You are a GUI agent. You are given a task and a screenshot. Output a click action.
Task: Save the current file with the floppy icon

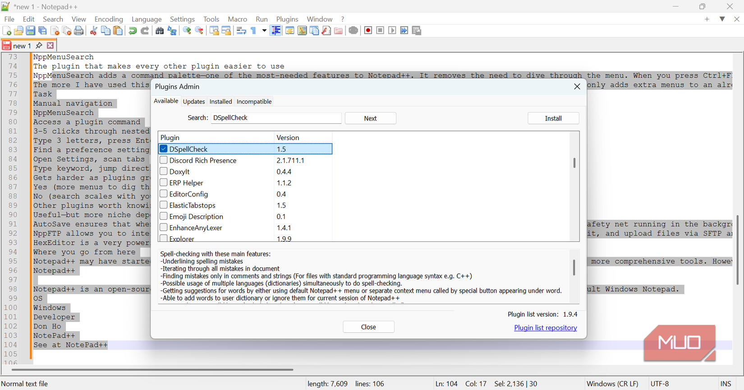pyautogui.click(x=31, y=31)
